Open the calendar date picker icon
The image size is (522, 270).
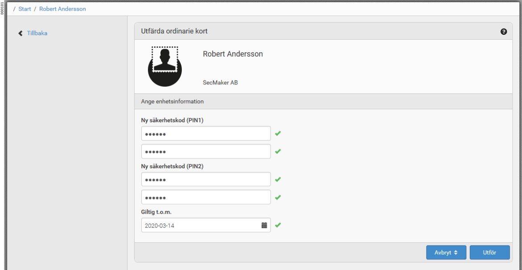[x=264, y=225]
